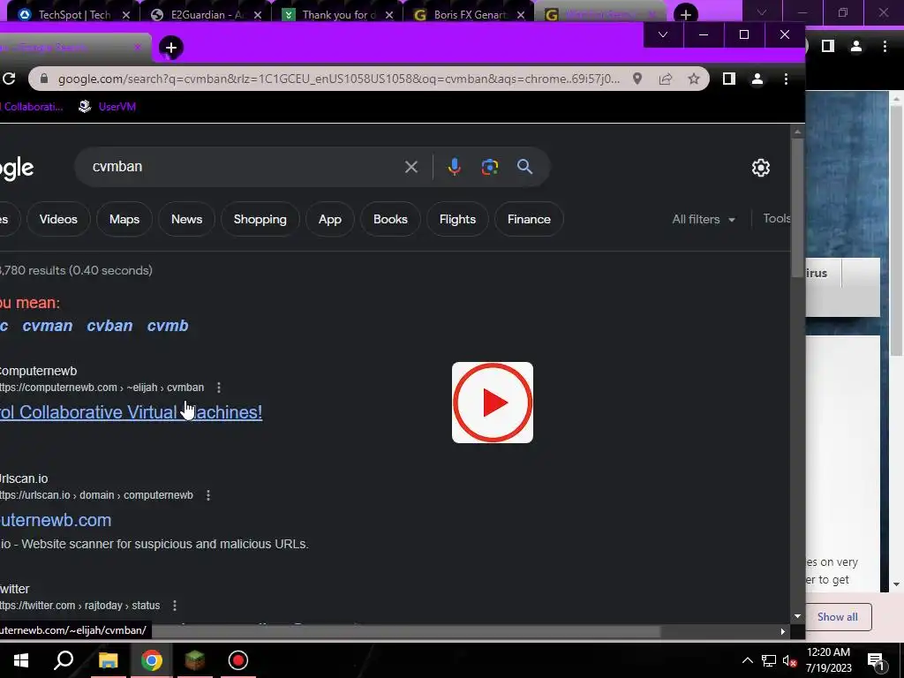Select the Books filter
The image size is (904, 678).
point(390,219)
